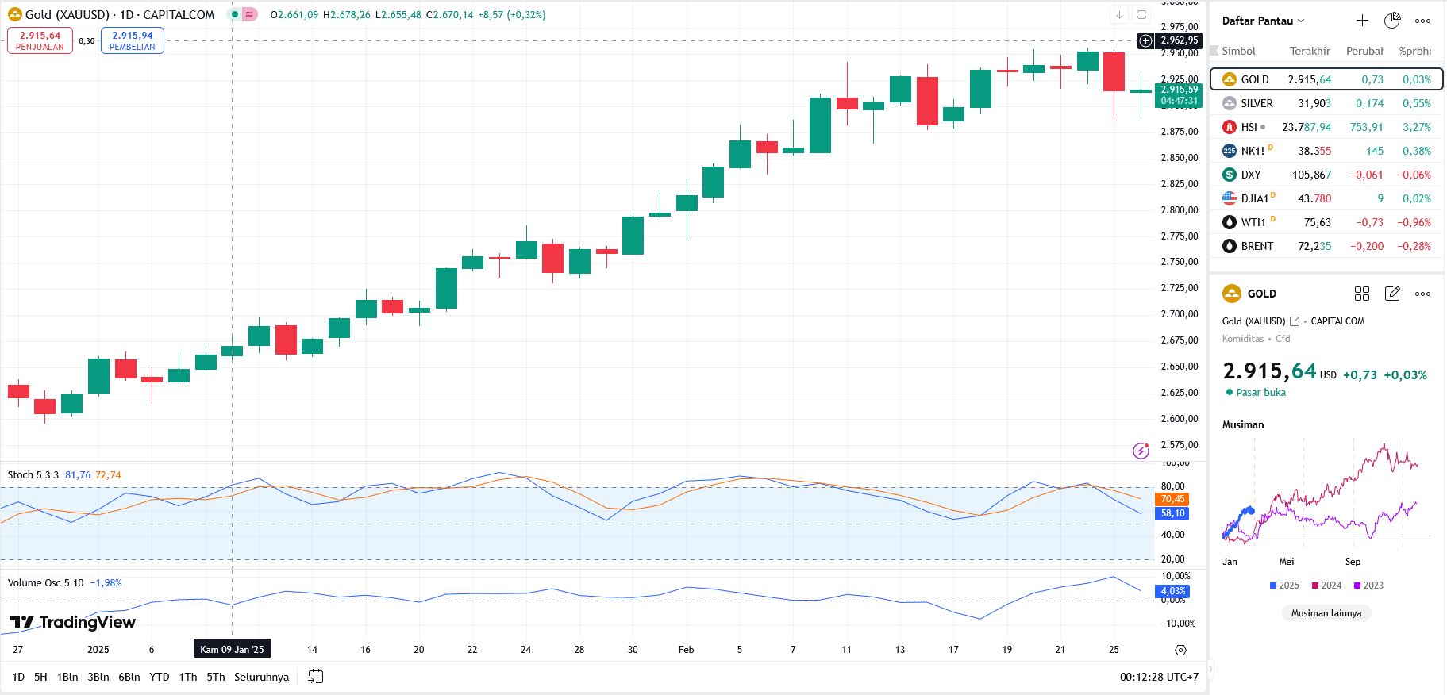Expand the Daftar Pantau watchlist dropdown

pos(1263,21)
